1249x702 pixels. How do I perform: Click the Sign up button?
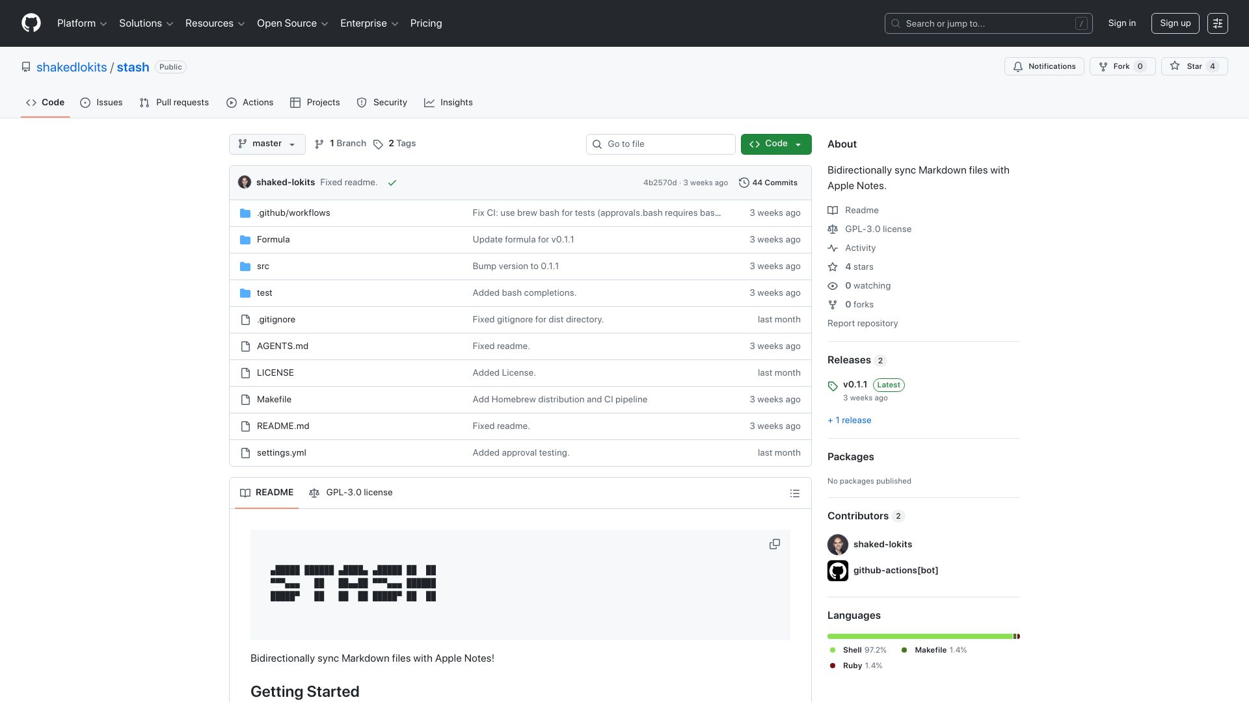[1175, 23]
